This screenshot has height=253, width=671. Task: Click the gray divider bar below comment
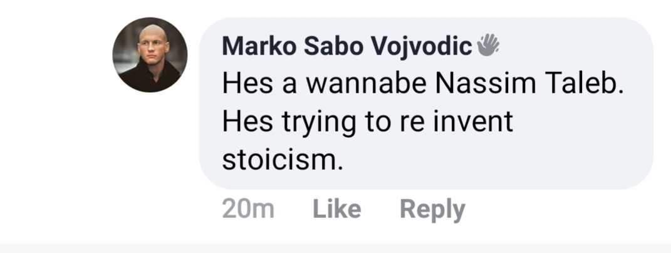335,248
